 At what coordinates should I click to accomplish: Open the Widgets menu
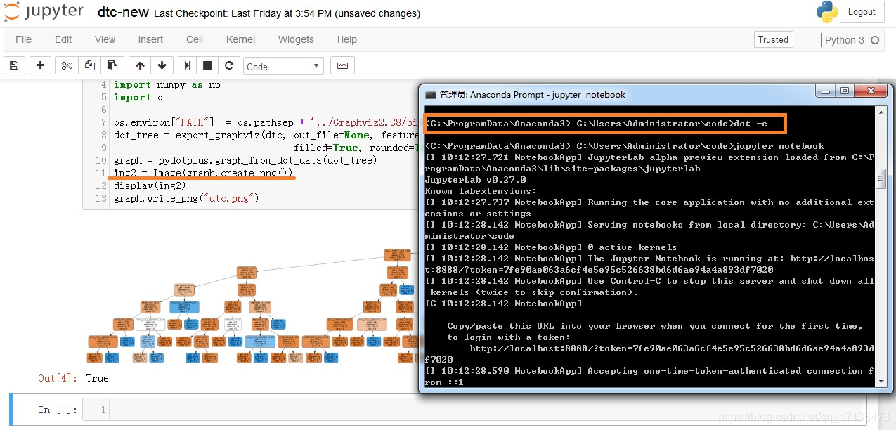(x=295, y=39)
